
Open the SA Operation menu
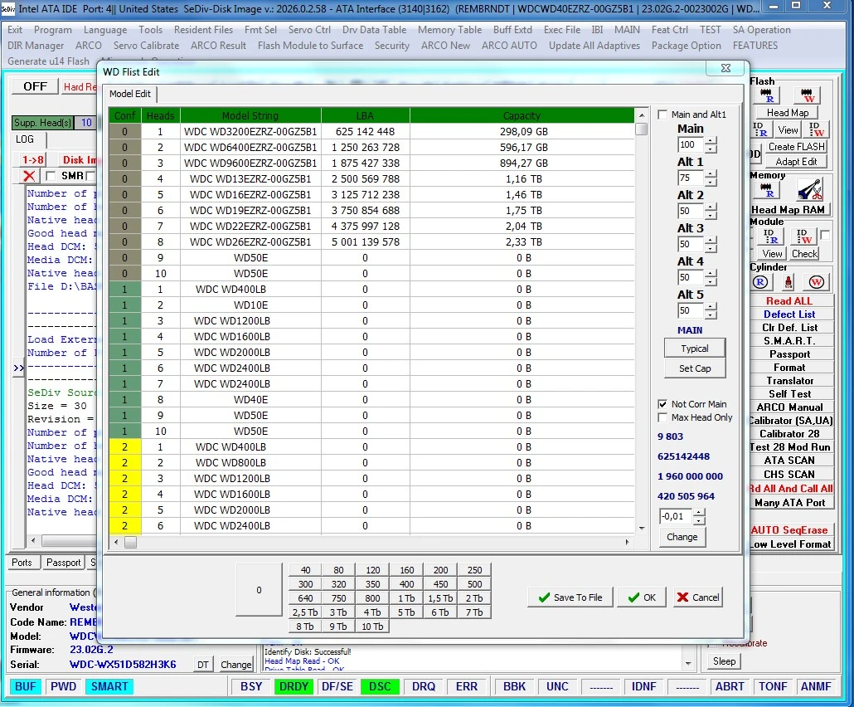pos(761,30)
